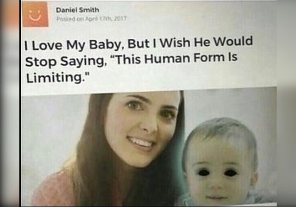Screen dimensions: 296x207
Task: Click the woman's face in the photo
Action: click(142, 128)
